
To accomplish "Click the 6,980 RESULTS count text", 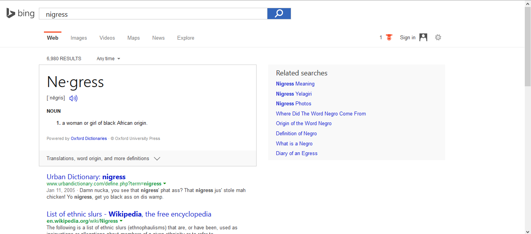I will point(64,59).
